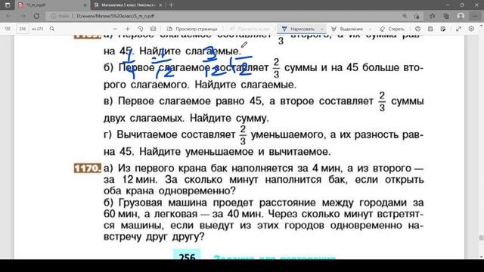Click the page number field showing 256

(x=23, y=29)
